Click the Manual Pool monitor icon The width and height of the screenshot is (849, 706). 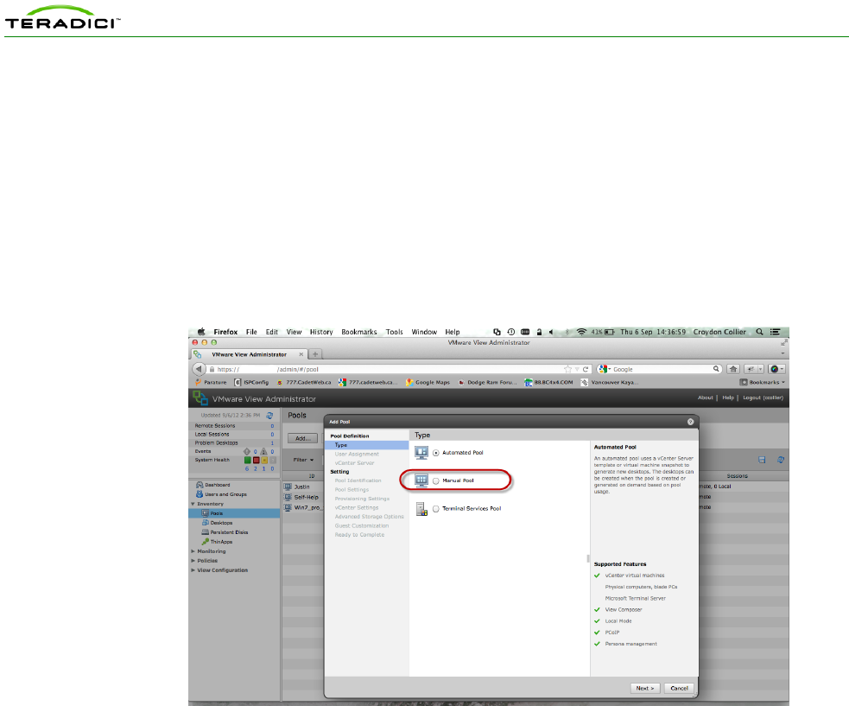(421, 480)
